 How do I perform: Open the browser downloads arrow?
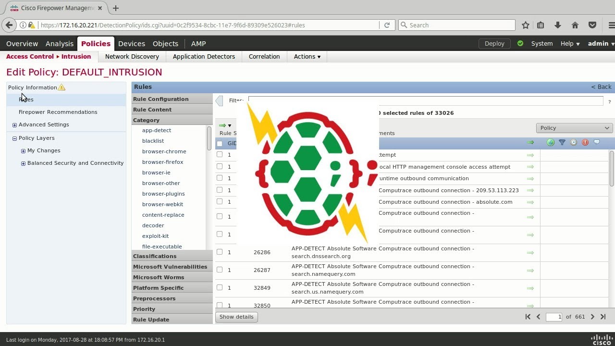coord(558,25)
